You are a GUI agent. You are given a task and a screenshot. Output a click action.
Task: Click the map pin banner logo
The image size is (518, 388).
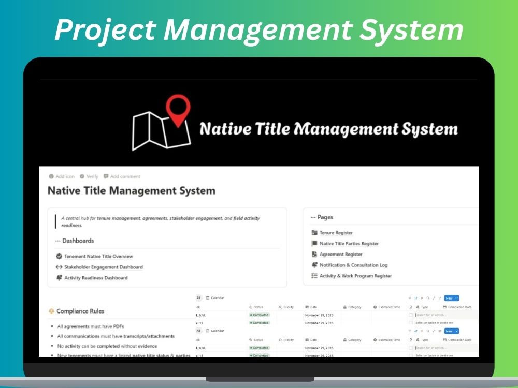point(162,123)
